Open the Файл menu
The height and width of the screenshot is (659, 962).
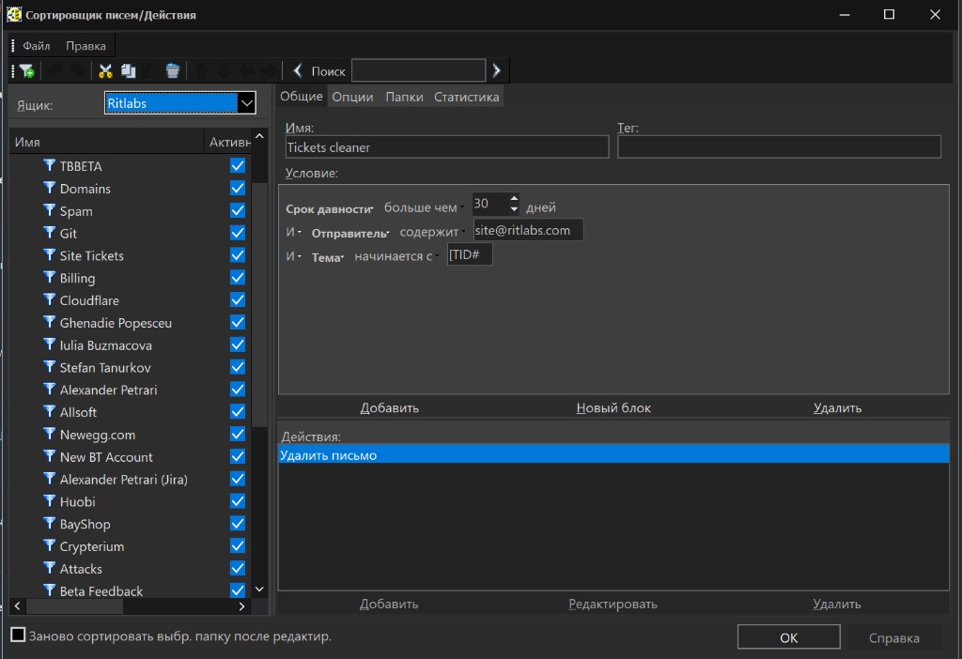pos(37,46)
